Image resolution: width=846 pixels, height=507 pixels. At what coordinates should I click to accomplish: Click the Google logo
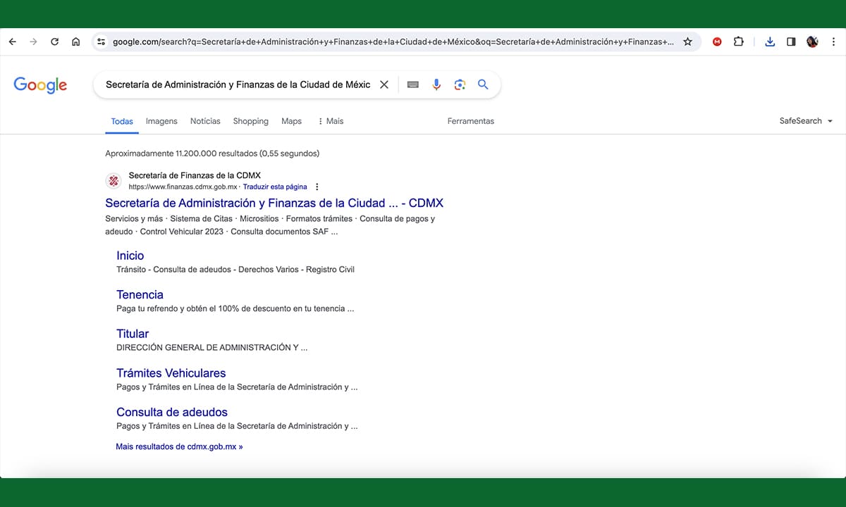(40, 85)
